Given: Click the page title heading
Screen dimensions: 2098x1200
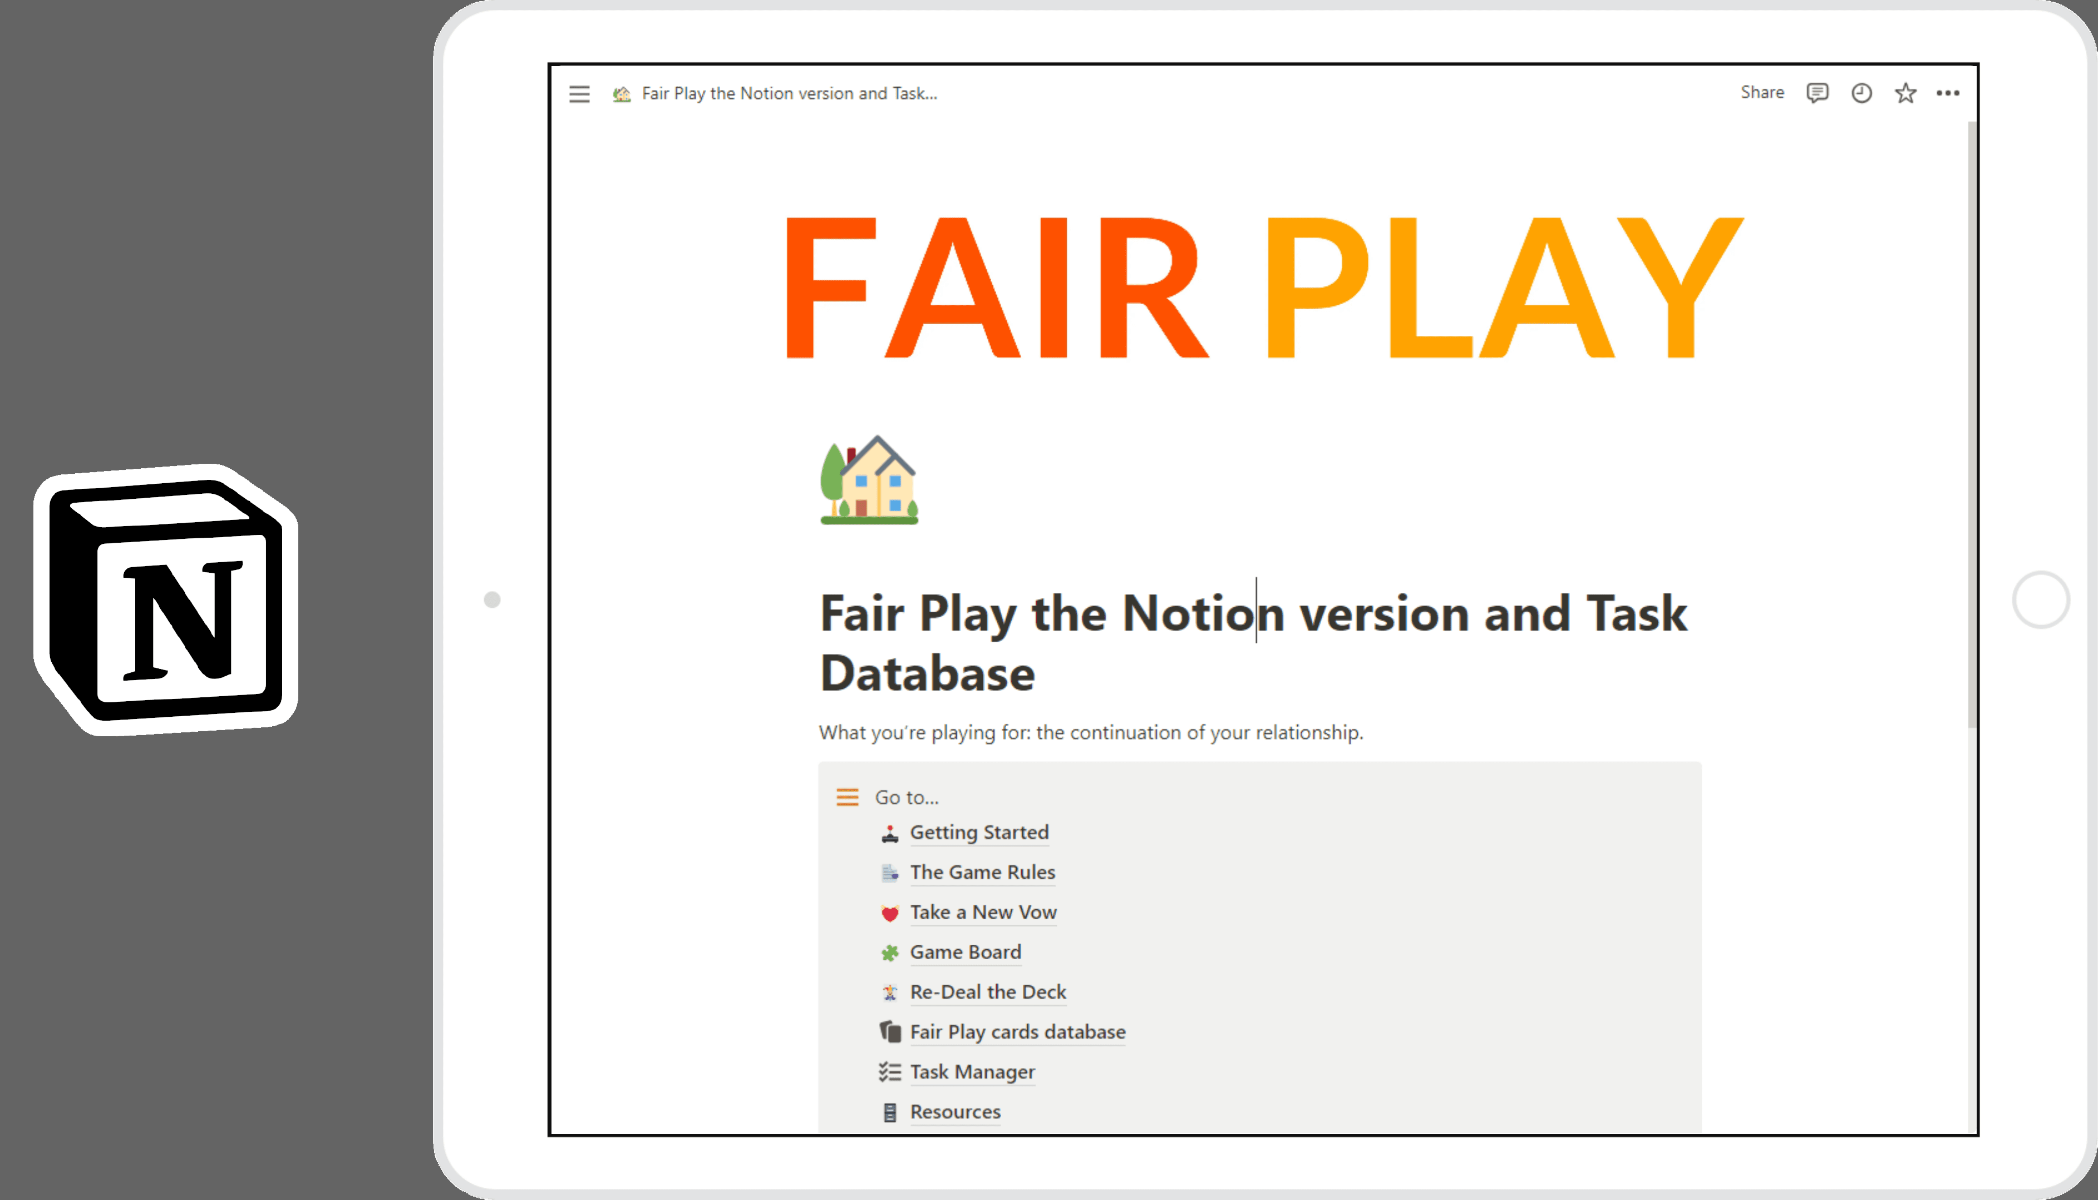Looking at the screenshot, I should pyautogui.click(x=1254, y=643).
